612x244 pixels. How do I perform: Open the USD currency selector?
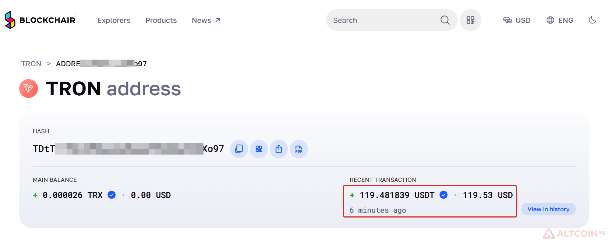pyautogui.click(x=517, y=20)
